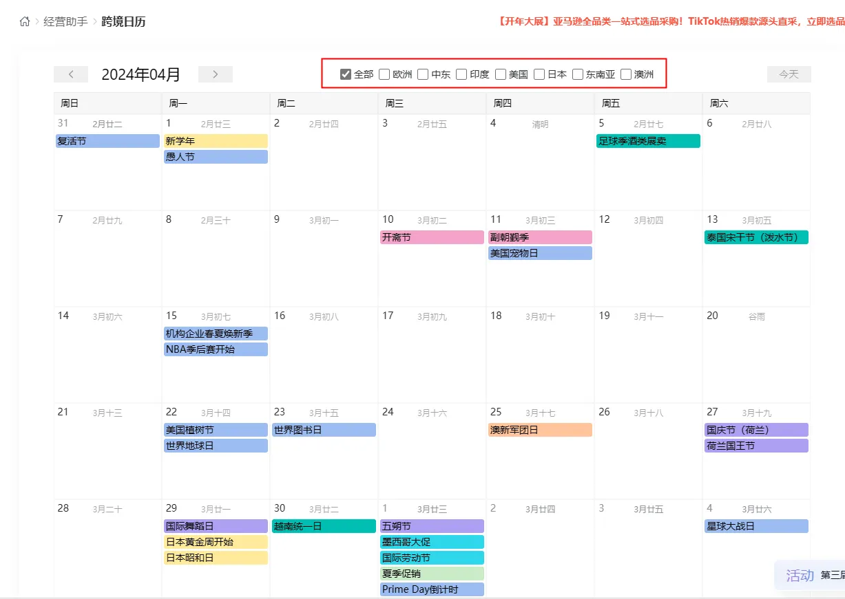Go to previous month arrow
845x599 pixels.
pos(71,74)
